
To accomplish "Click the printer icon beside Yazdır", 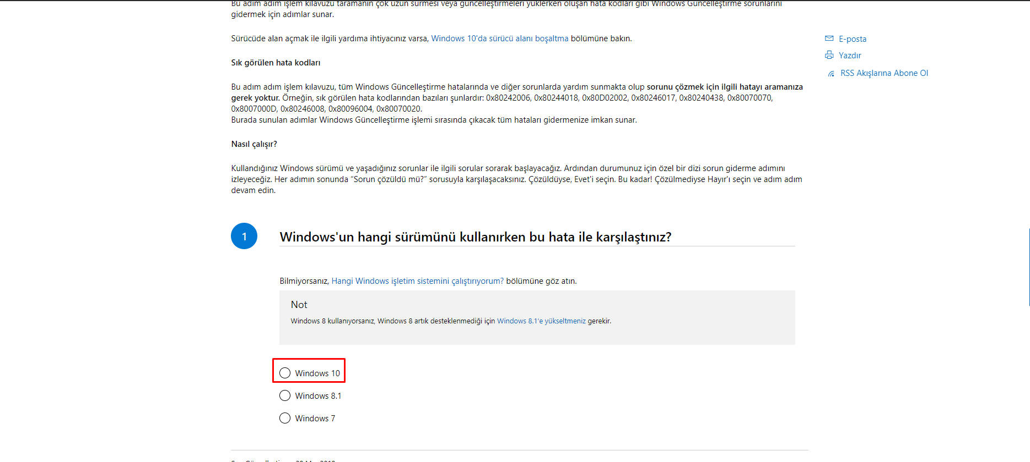I will point(829,55).
